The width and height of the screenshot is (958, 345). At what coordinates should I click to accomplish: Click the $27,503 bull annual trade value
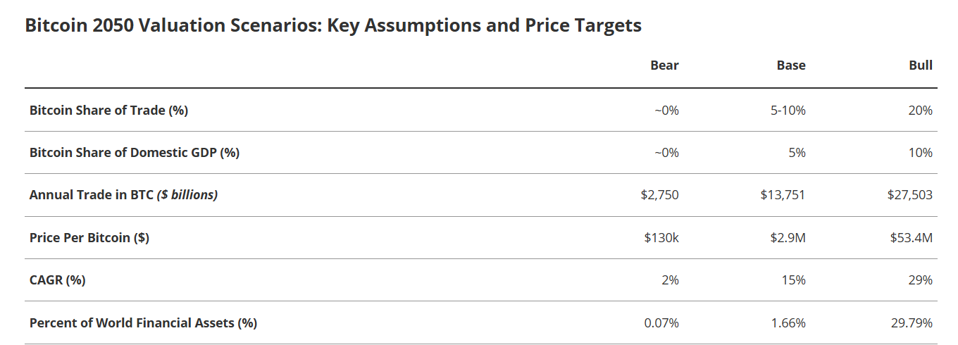(909, 195)
